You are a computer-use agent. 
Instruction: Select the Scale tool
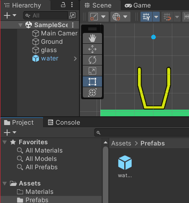tap(92, 71)
